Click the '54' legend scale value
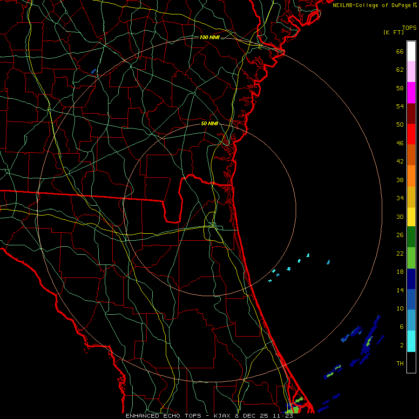The height and width of the screenshot is (419, 419). 400,106
